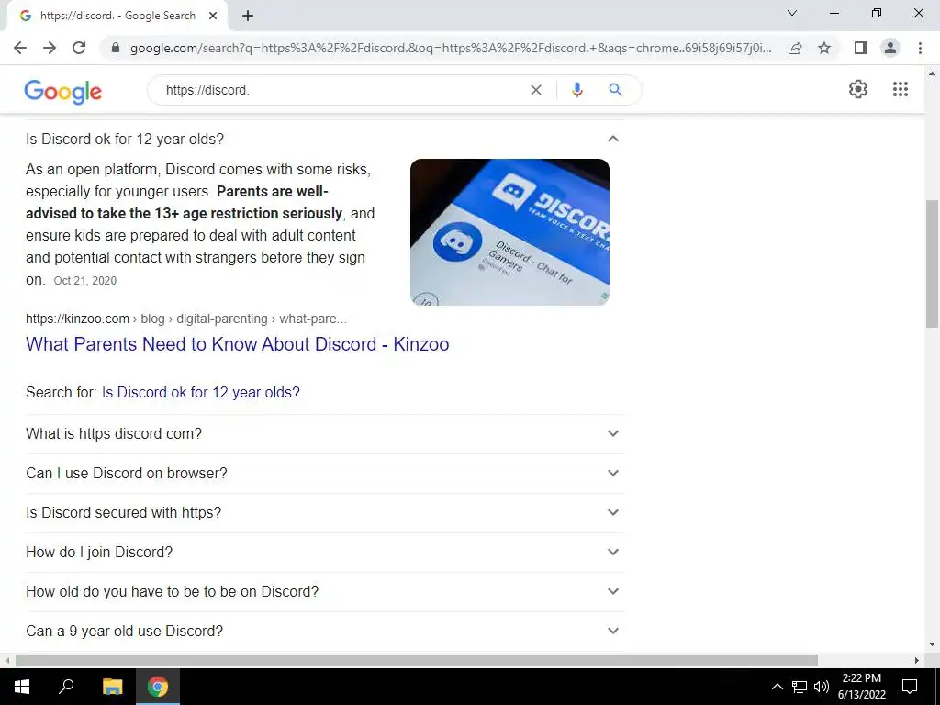940x705 pixels.
Task: Click the scroll up arrow
Action: (x=932, y=73)
